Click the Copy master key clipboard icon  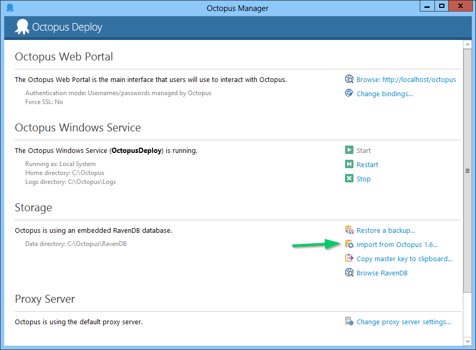(x=349, y=259)
